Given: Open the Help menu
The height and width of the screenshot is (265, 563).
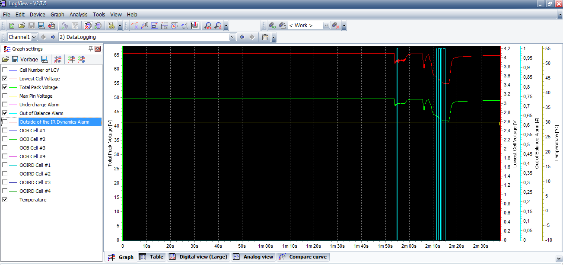Looking at the screenshot, I should tap(132, 14).
